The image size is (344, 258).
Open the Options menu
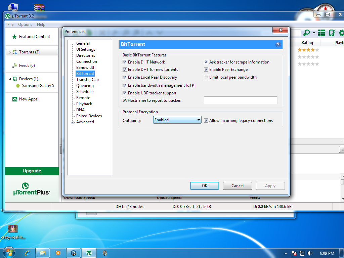pos(25,25)
